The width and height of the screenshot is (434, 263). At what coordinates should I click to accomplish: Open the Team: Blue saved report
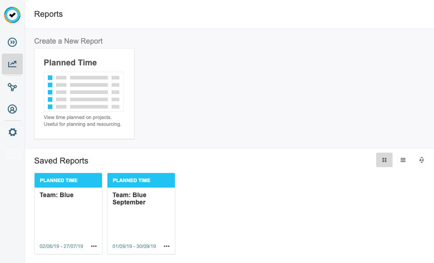point(68,213)
